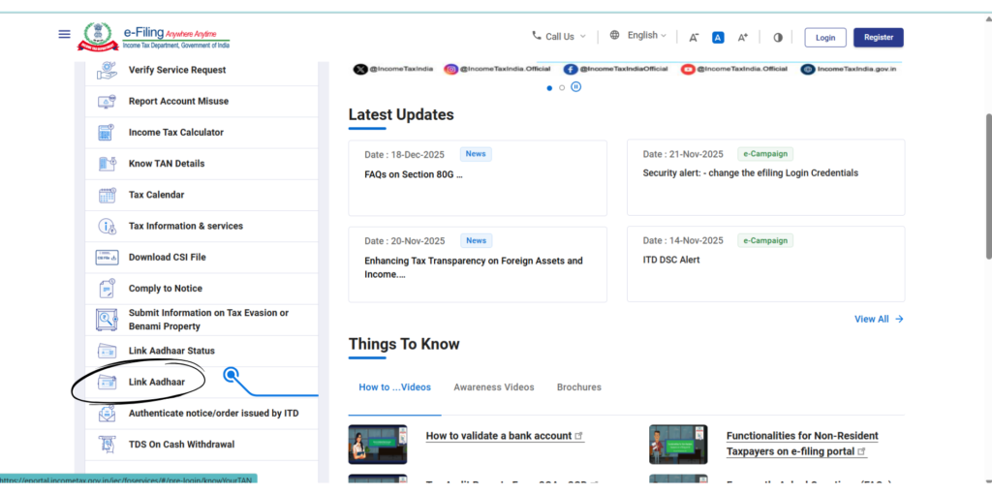Click the Link Aadhaar card icon
The width and height of the screenshot is (992, 494).
[x=107, y=382]
